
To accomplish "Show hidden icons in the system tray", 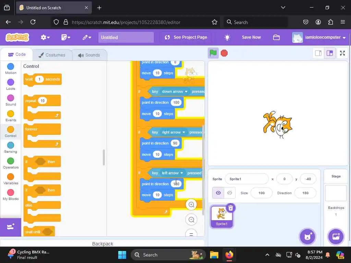I will pos(267,255).
